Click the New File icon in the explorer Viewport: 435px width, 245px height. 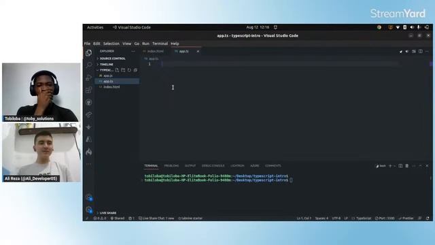[x=117, y=70]
